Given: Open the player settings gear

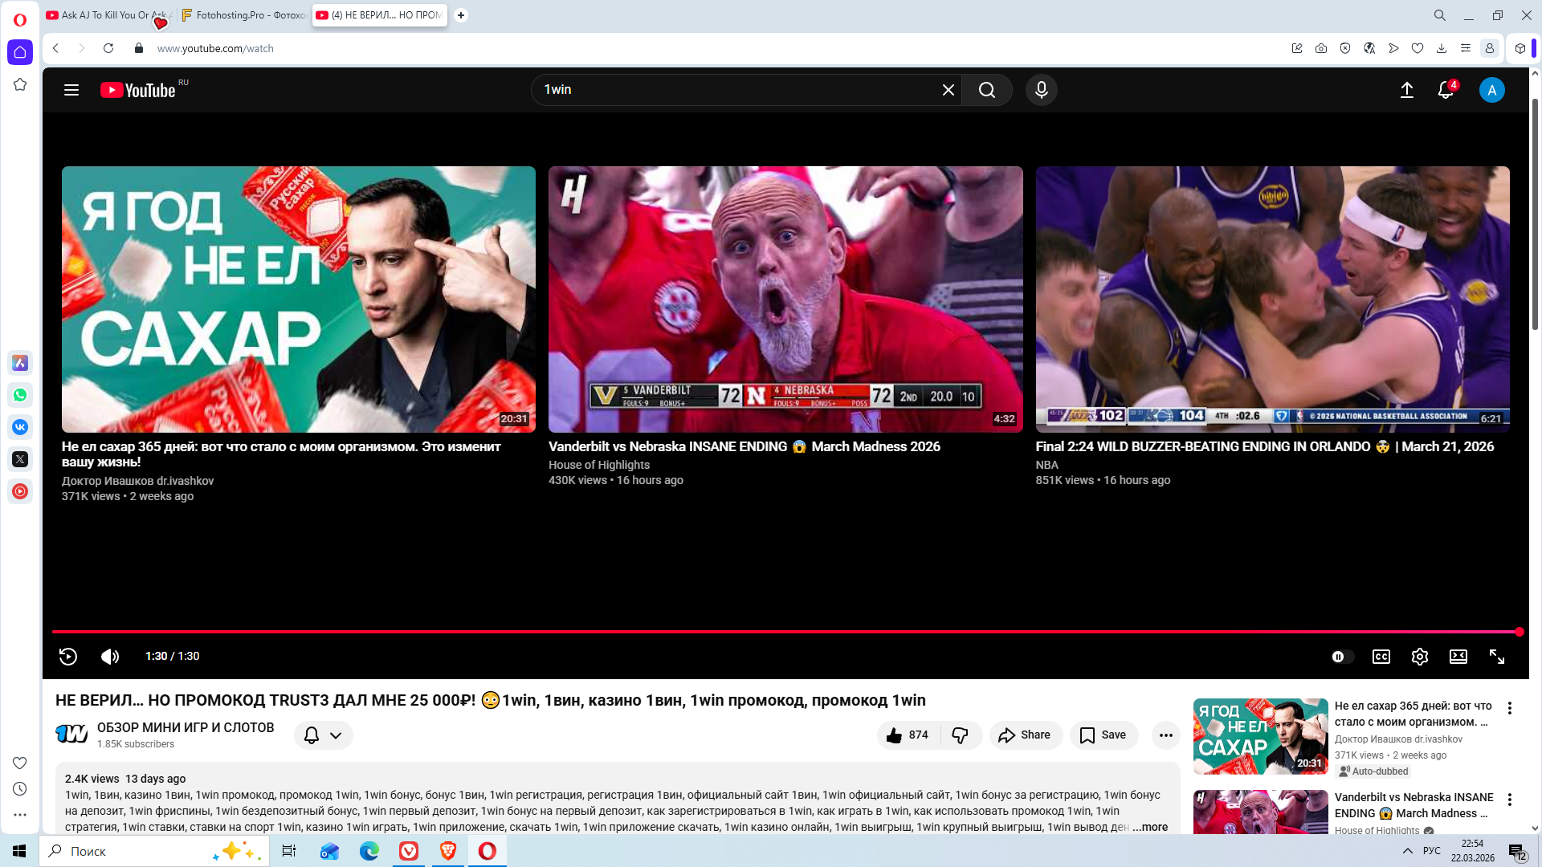Looking at the screenshot, I should click(1419, 657).
